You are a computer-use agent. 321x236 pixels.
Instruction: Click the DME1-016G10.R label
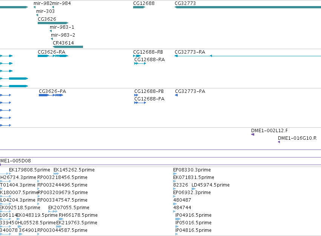tap(297, 138)
